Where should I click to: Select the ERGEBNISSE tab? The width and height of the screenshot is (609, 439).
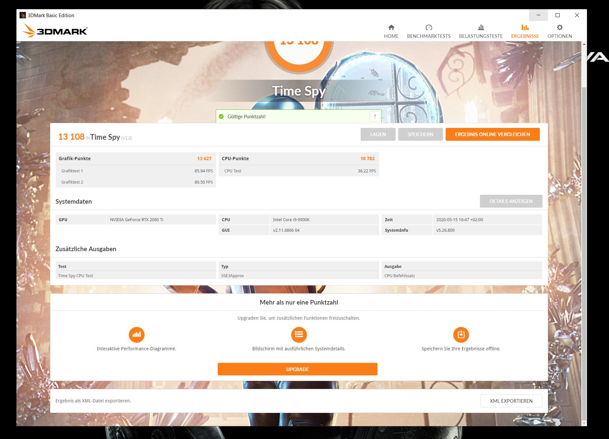click(x=525, y=32)
